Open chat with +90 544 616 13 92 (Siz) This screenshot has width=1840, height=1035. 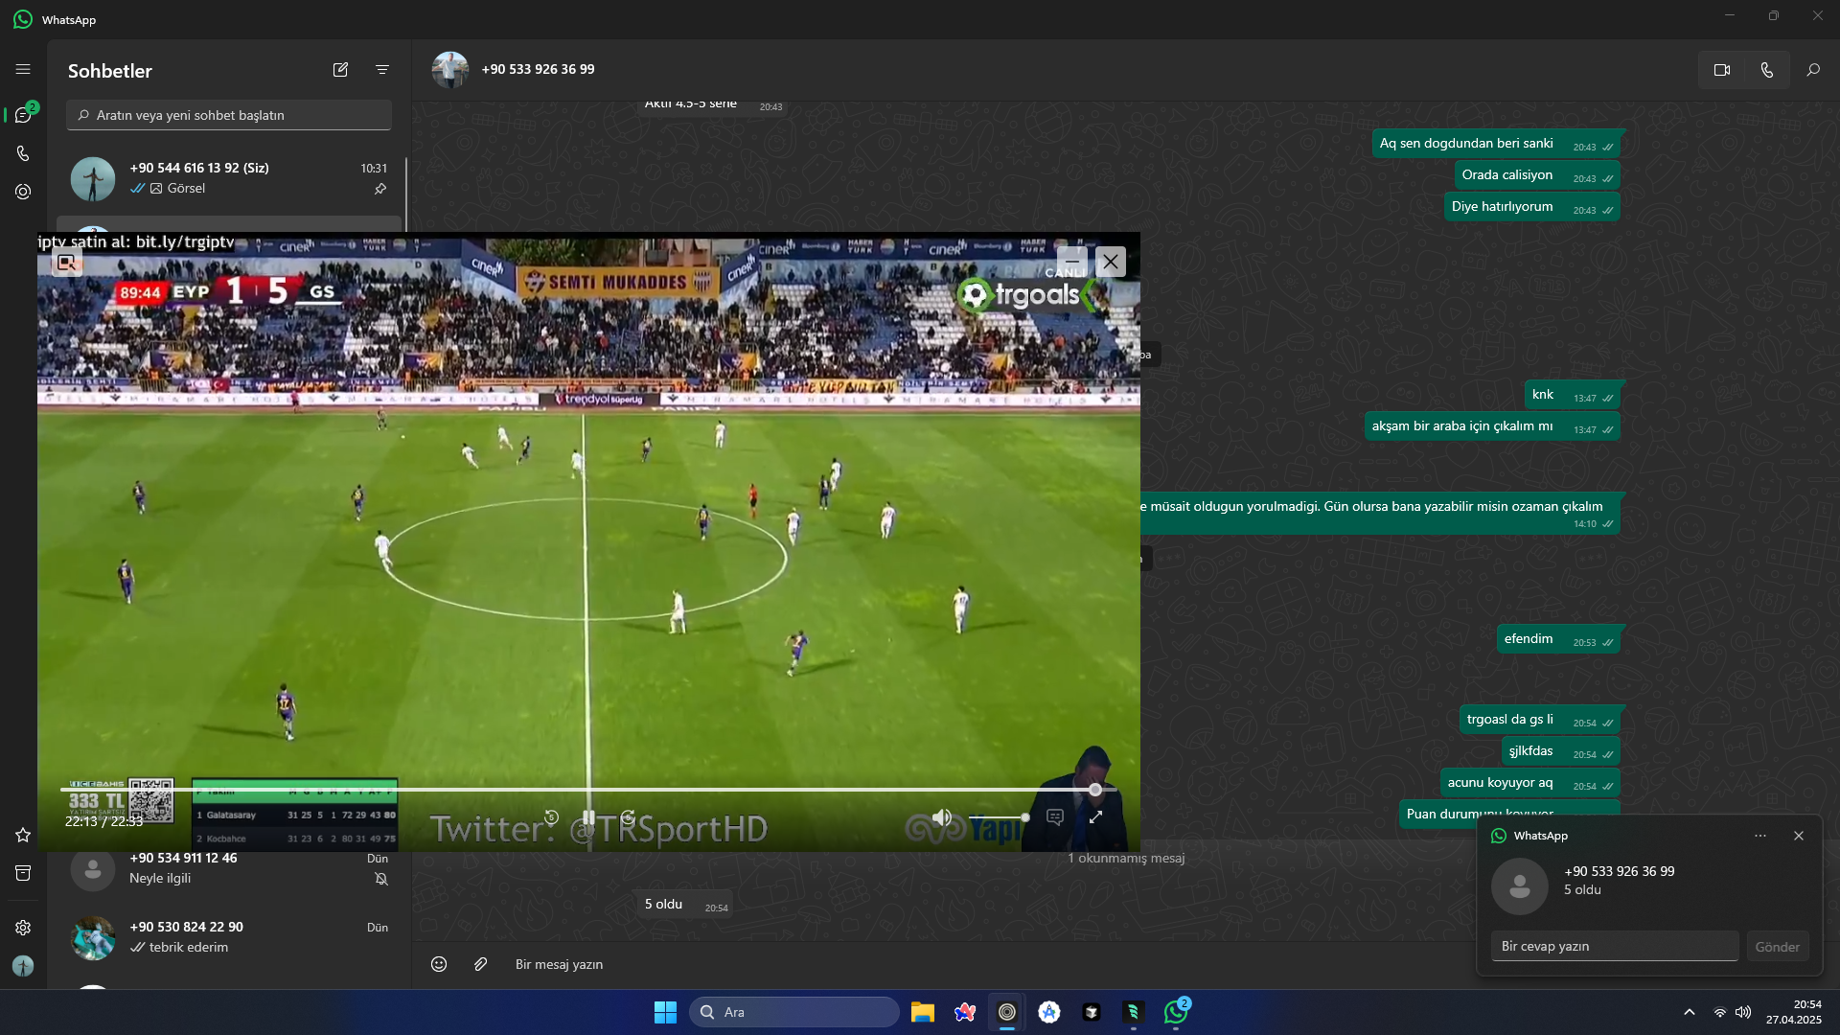[x=230, y=178]
